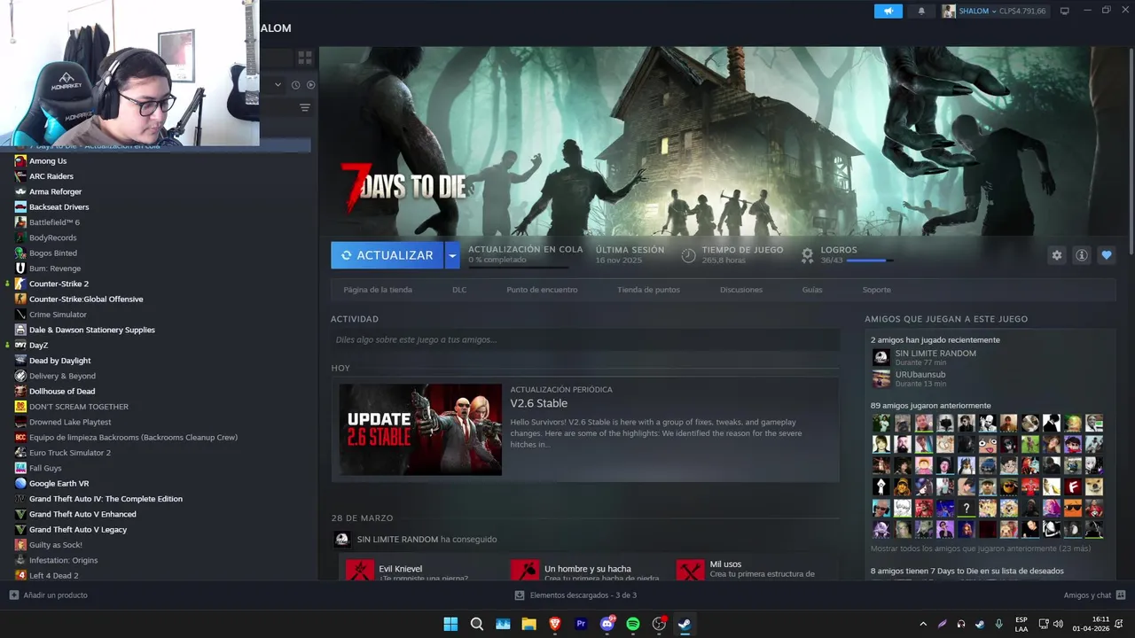Open Discord from taskbar
Screen dimensions: 1135x638
click(607, 624)
